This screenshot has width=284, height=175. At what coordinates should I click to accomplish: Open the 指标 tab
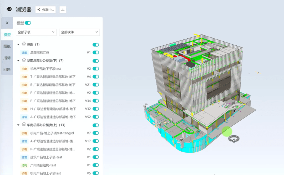pos(7,58)
